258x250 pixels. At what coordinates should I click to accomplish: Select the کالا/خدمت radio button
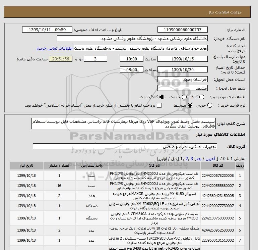pos(162,97)
